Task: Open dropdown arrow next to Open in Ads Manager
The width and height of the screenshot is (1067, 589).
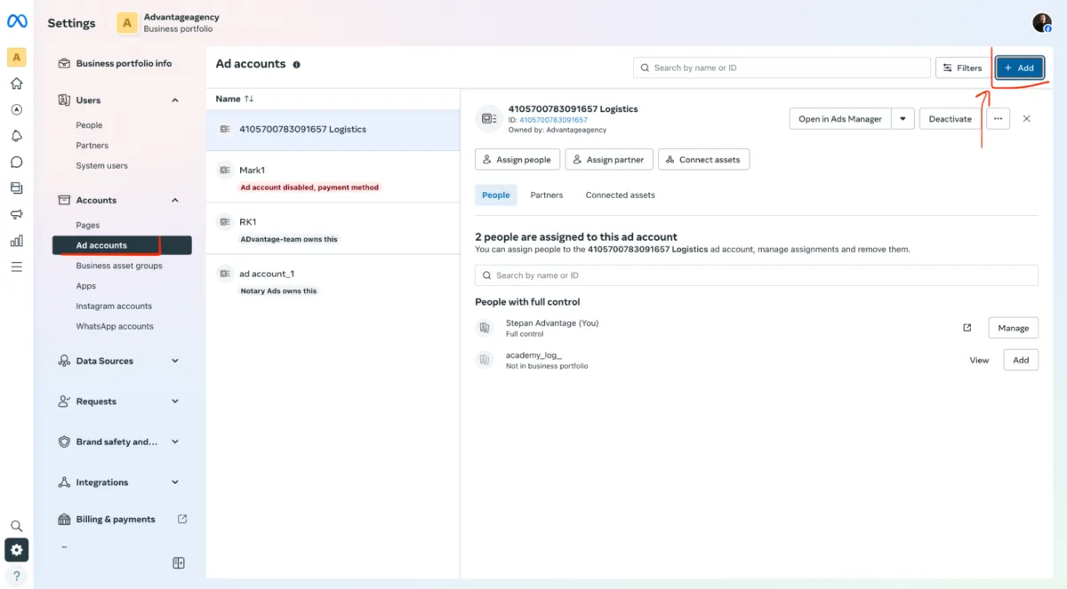Action: (903, 119)
